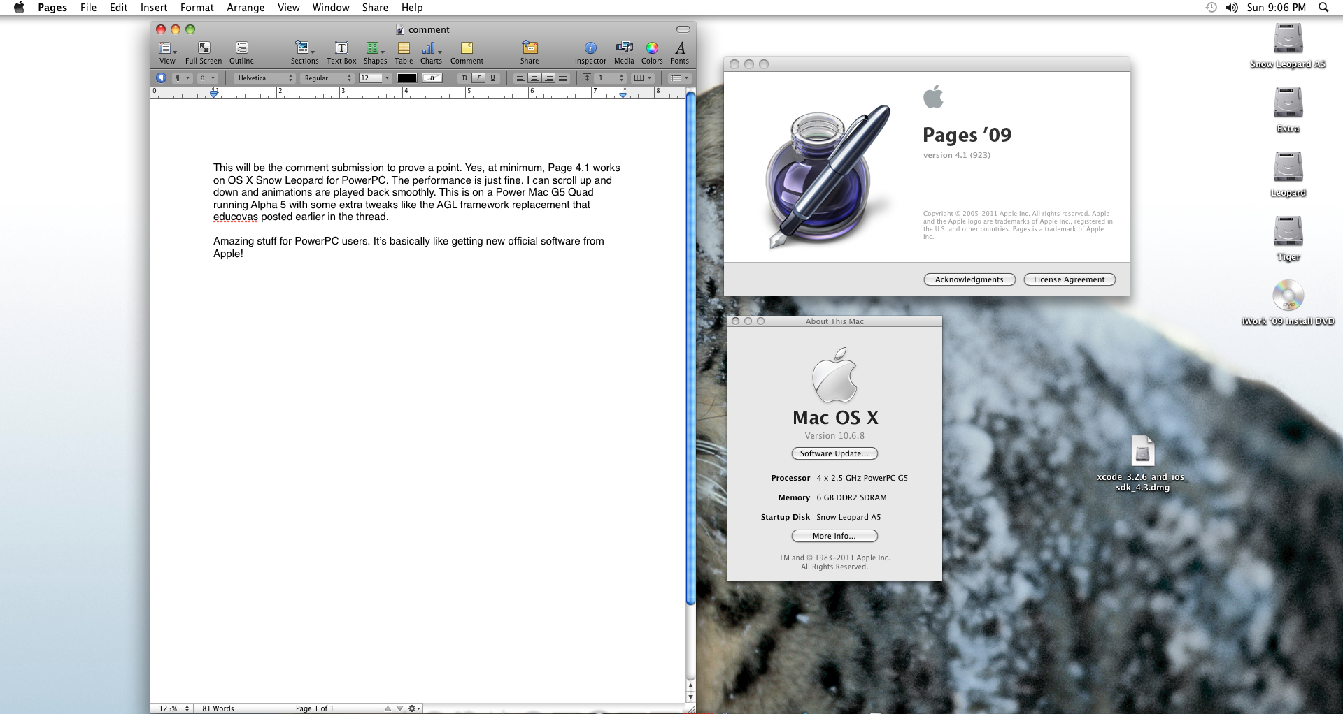Image resolution: width=1343 pixels, height=714 pixels.
Task: Click the 81 Words count
Action: click(x=218, y=708)
